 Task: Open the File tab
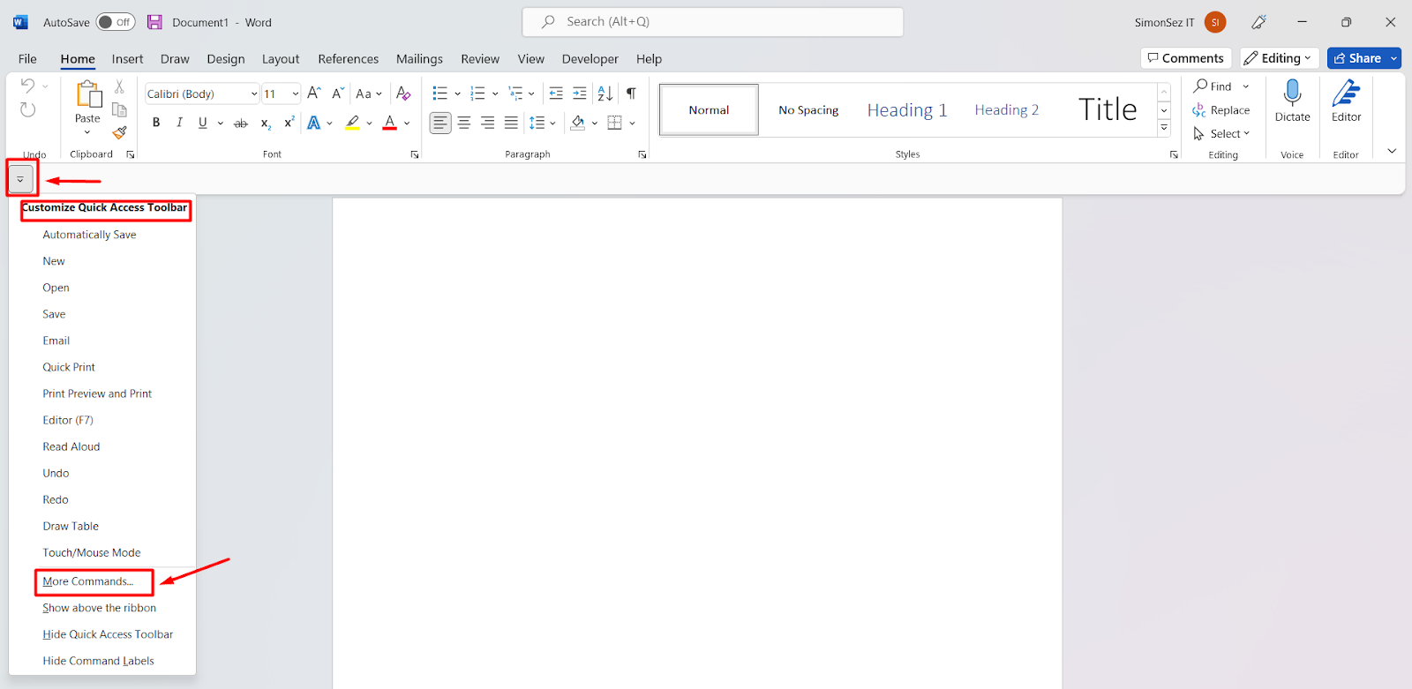click(x=27, y=59)
